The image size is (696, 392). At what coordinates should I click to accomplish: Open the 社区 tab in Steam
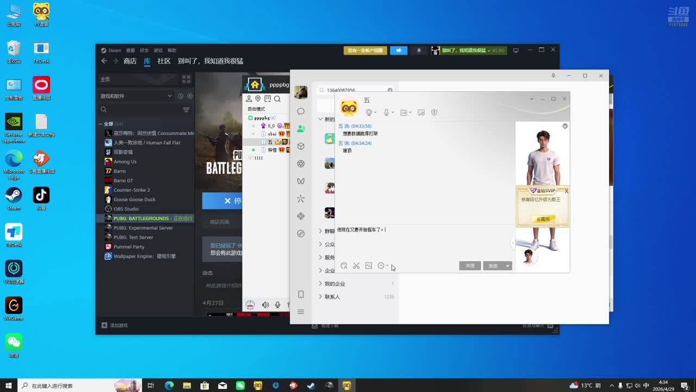(164, 61)
